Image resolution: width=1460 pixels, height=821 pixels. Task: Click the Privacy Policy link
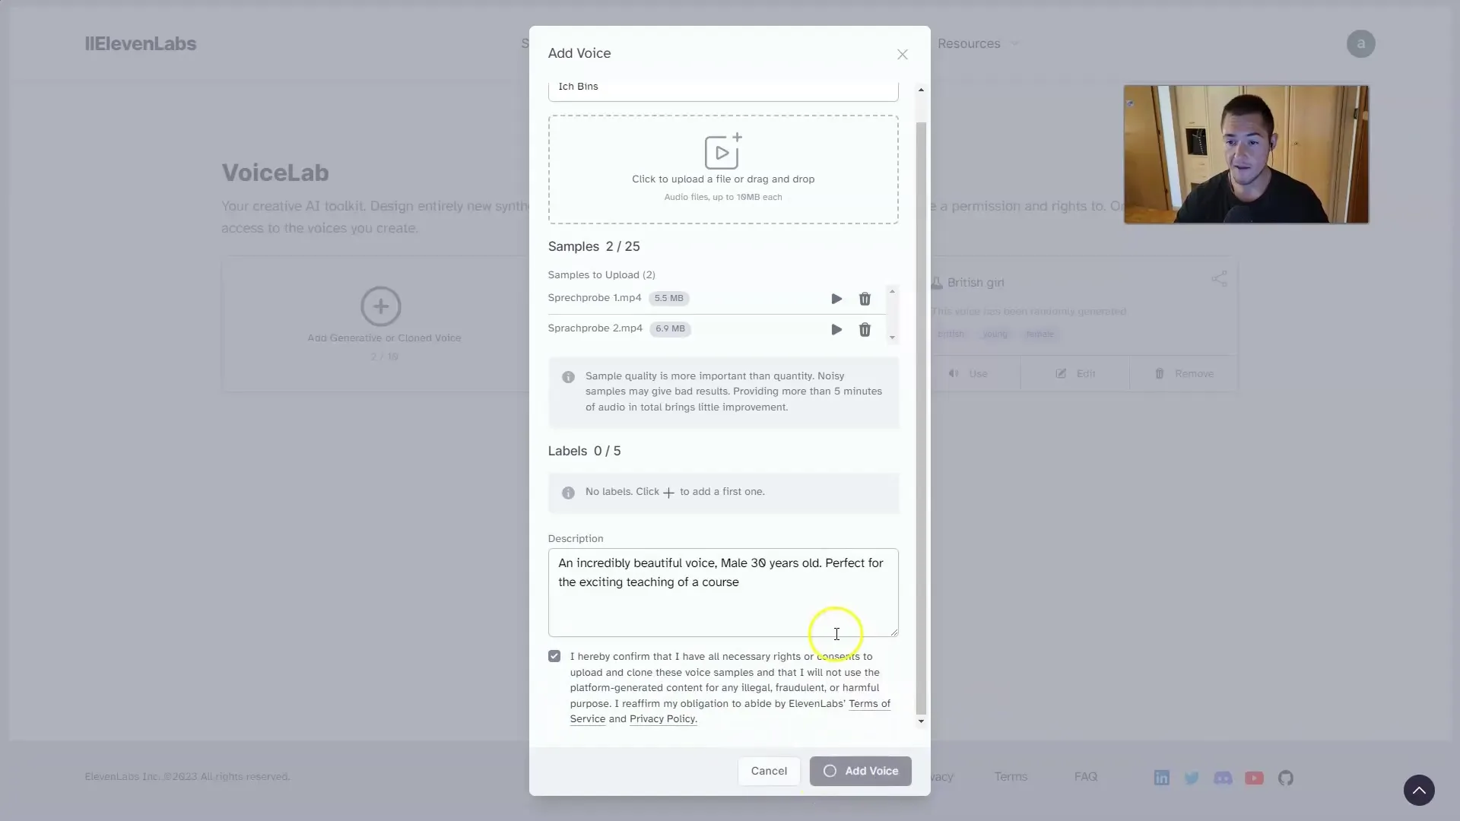coord(662,718)
